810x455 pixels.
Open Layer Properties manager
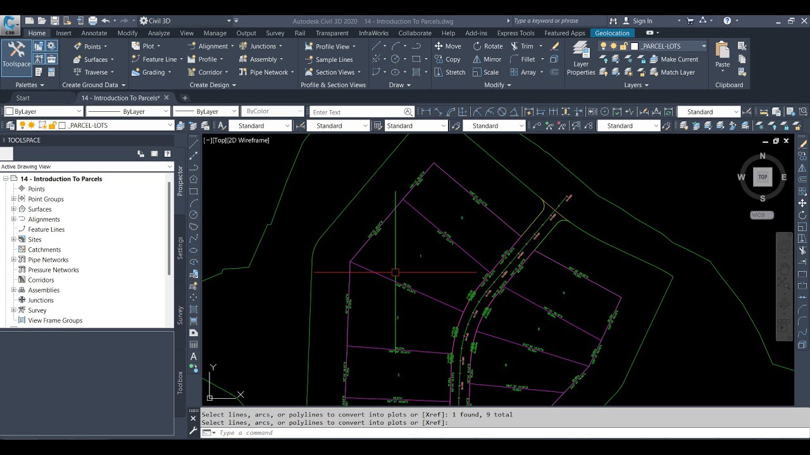(580, 59)
